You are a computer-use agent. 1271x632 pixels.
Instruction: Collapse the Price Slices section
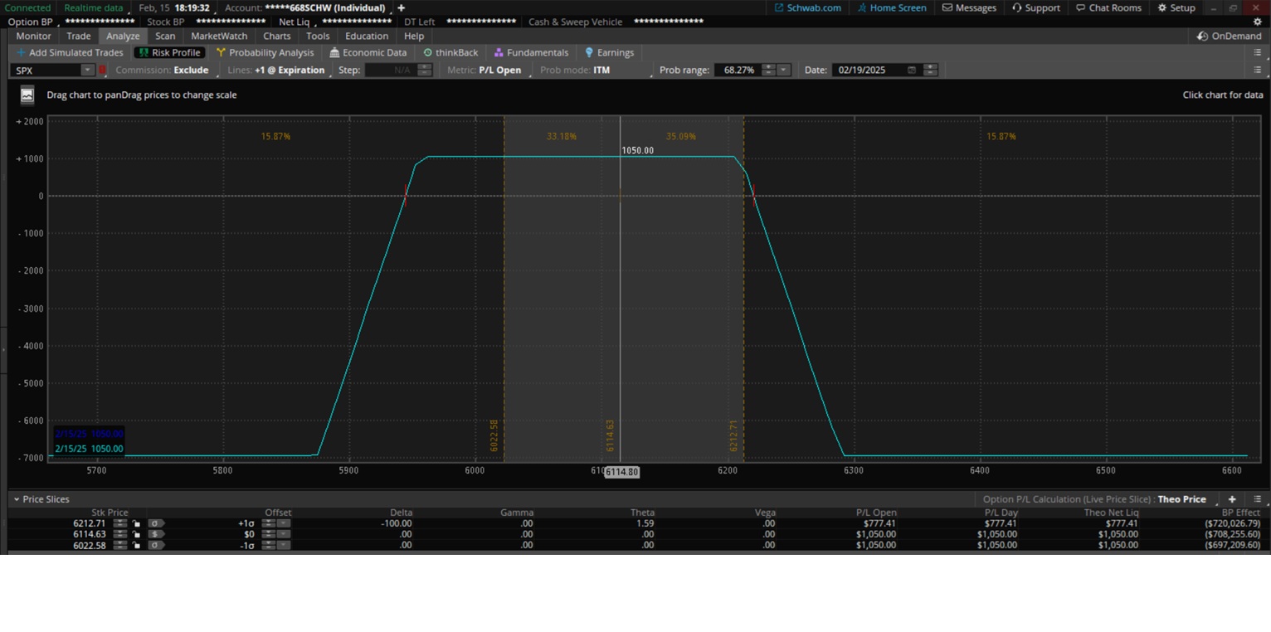coord(16,499)
